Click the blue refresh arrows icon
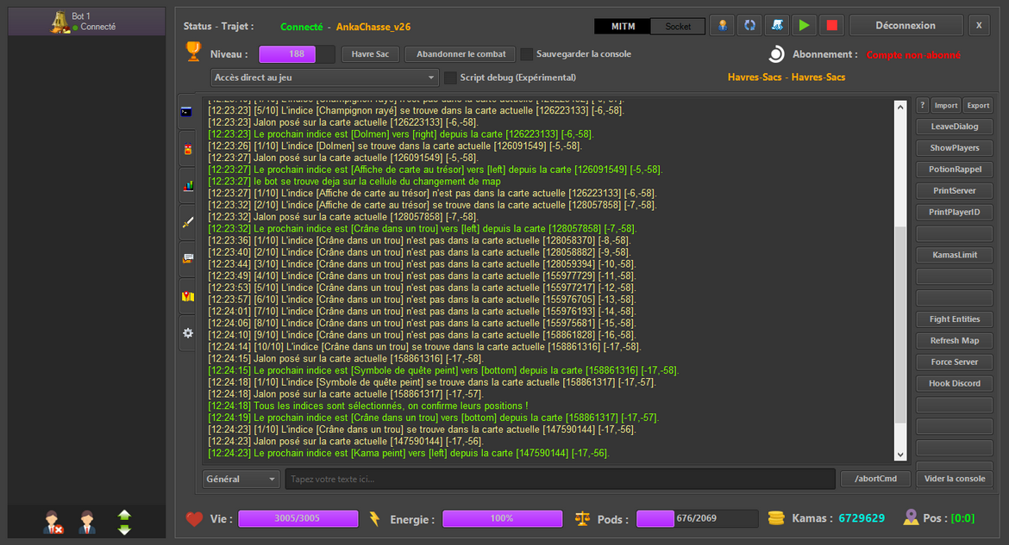 [x=749, y=26]
